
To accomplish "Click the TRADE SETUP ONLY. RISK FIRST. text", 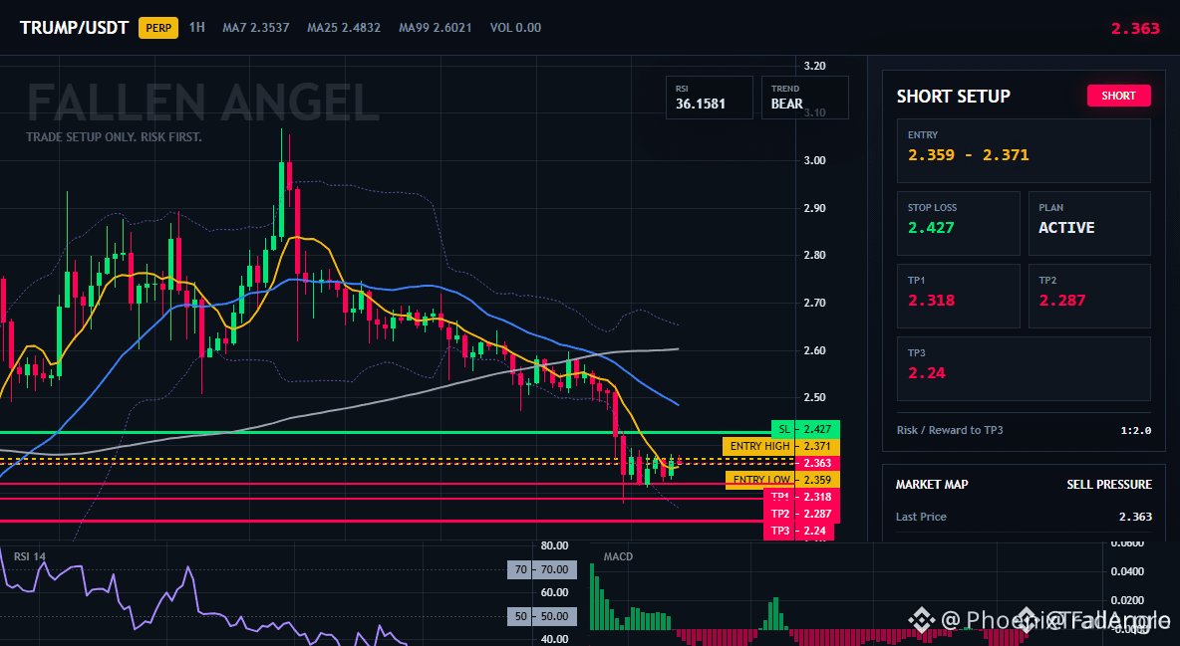I will (114, 137).
